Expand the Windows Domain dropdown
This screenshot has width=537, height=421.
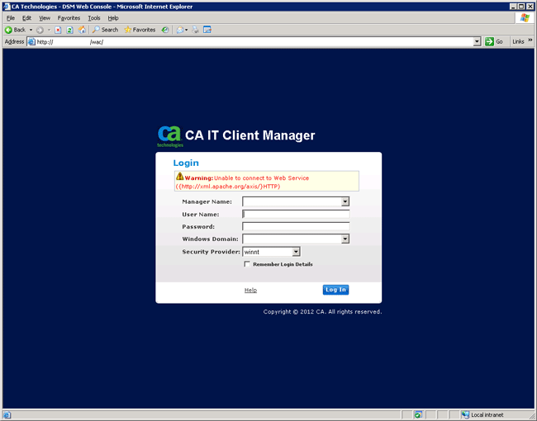(345, 239)
